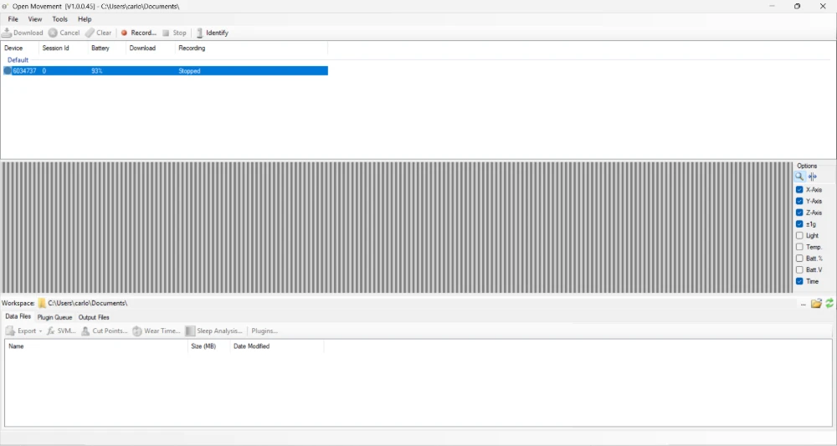Sort by the Device column header
Screen dimensions: 837x446
pyautogui.click(x=19, y=48)
